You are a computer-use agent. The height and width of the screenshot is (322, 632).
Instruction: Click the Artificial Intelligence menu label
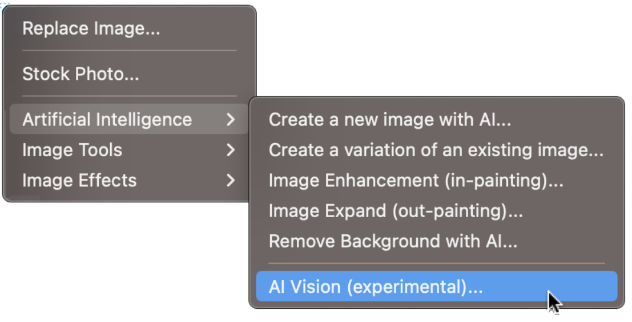[107, 120]
